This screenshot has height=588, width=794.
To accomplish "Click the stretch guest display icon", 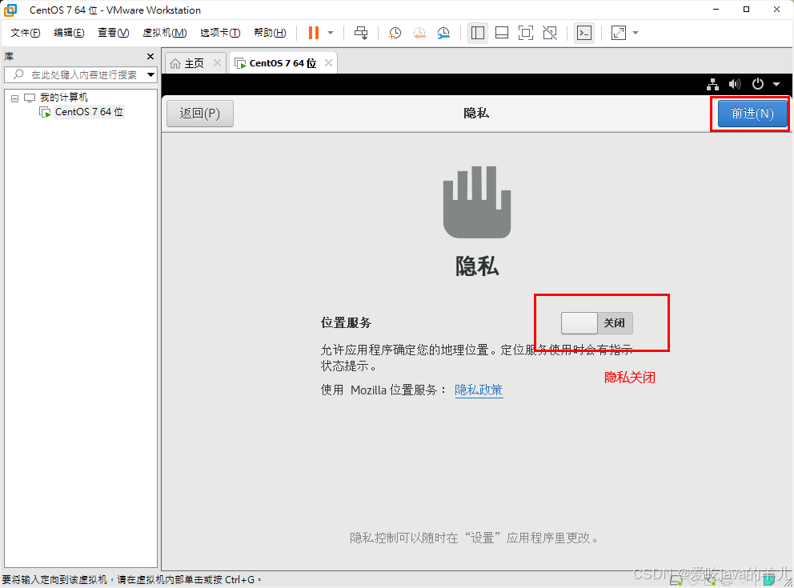I will (x=619, y=33).
